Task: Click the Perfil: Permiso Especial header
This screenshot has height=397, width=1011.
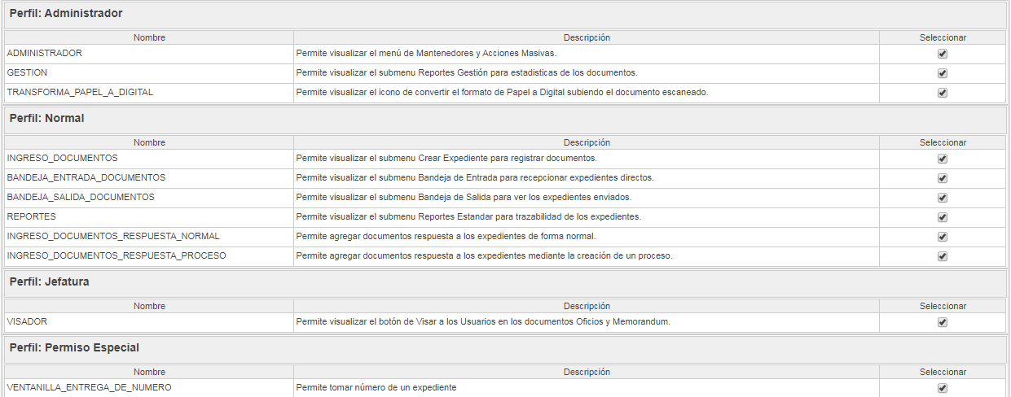Action: 505,348
